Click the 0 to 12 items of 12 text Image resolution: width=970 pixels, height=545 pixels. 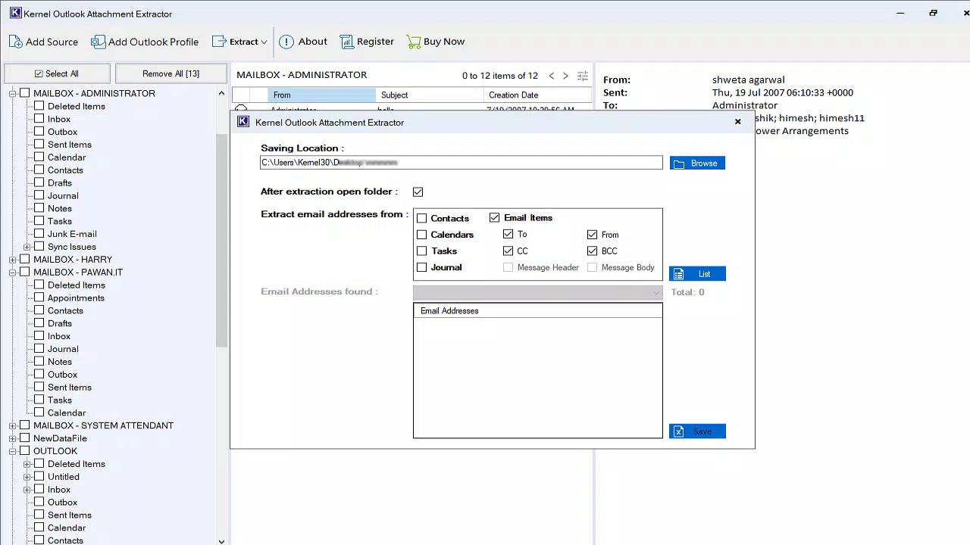tap(500, 76)
